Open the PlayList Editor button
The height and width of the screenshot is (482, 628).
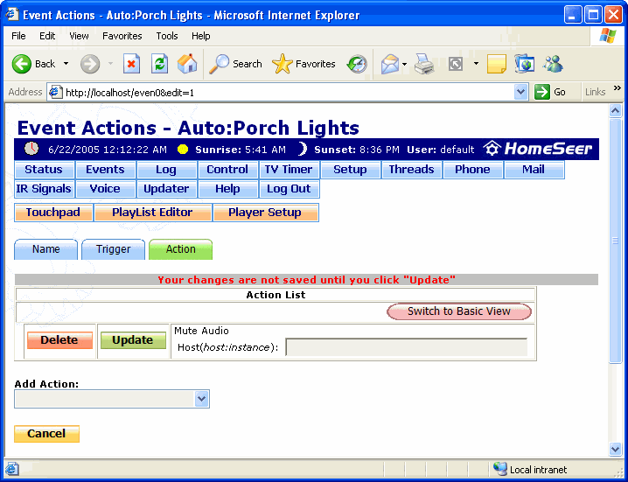pyautogui.click(x=152, y=213)
